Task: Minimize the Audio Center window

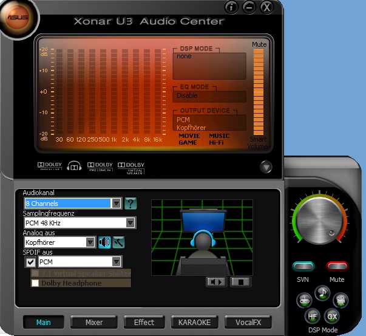Action: click(249, 7)
